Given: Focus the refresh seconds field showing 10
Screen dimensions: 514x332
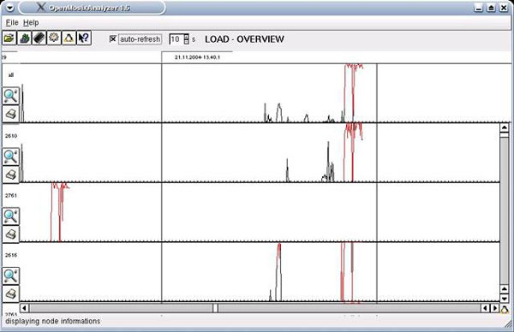Looking at the screenshot, I should tap(176, 39).
